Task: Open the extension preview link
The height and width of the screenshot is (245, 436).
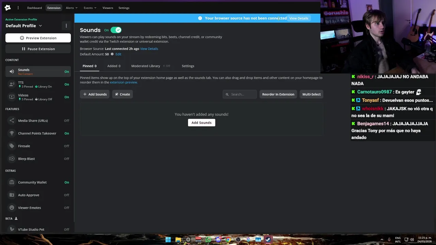Action: click(x=124, y=82)
